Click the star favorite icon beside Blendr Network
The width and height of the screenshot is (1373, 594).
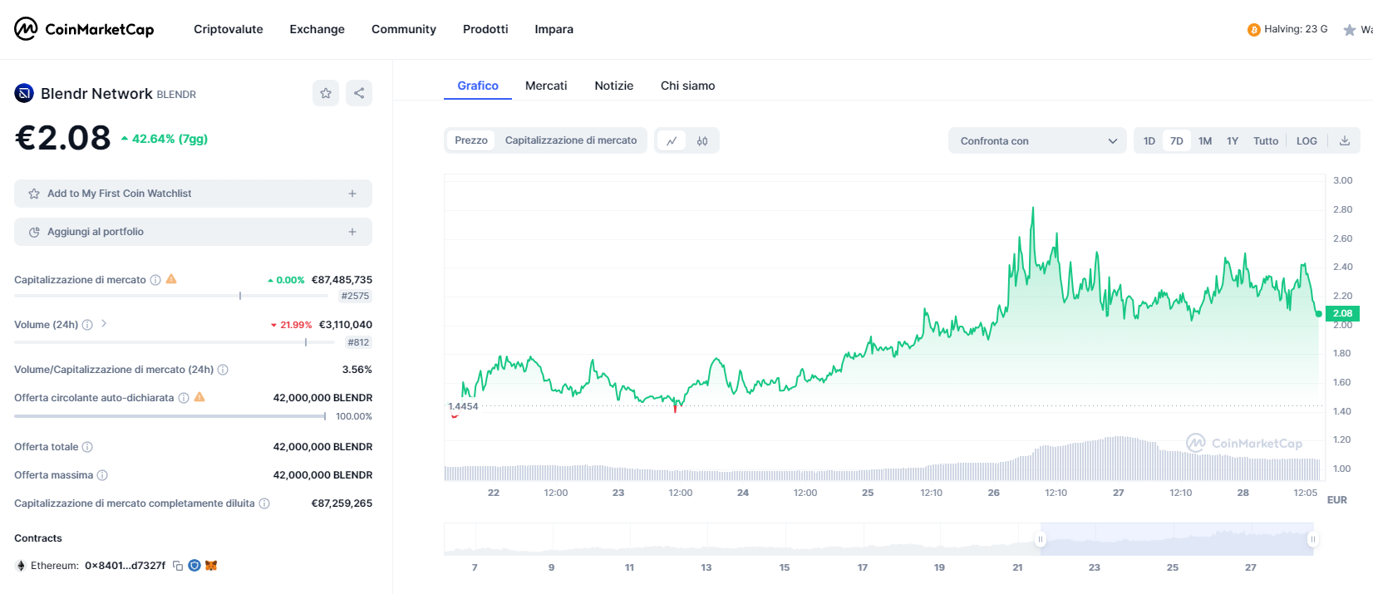coord(326,93)
